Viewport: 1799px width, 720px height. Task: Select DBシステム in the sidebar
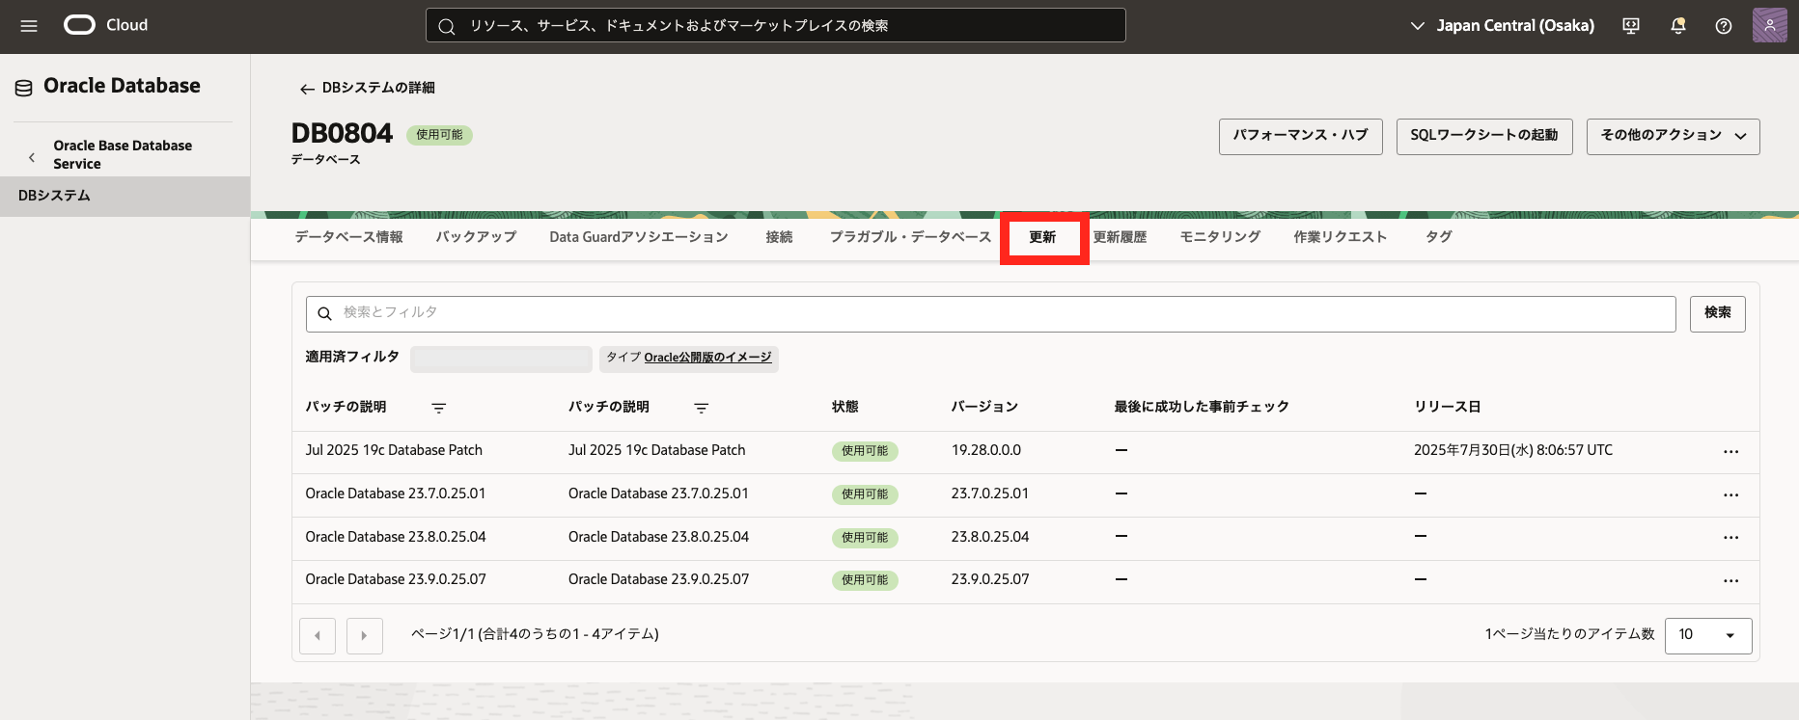pyautogui.click(x=55, y=196)
